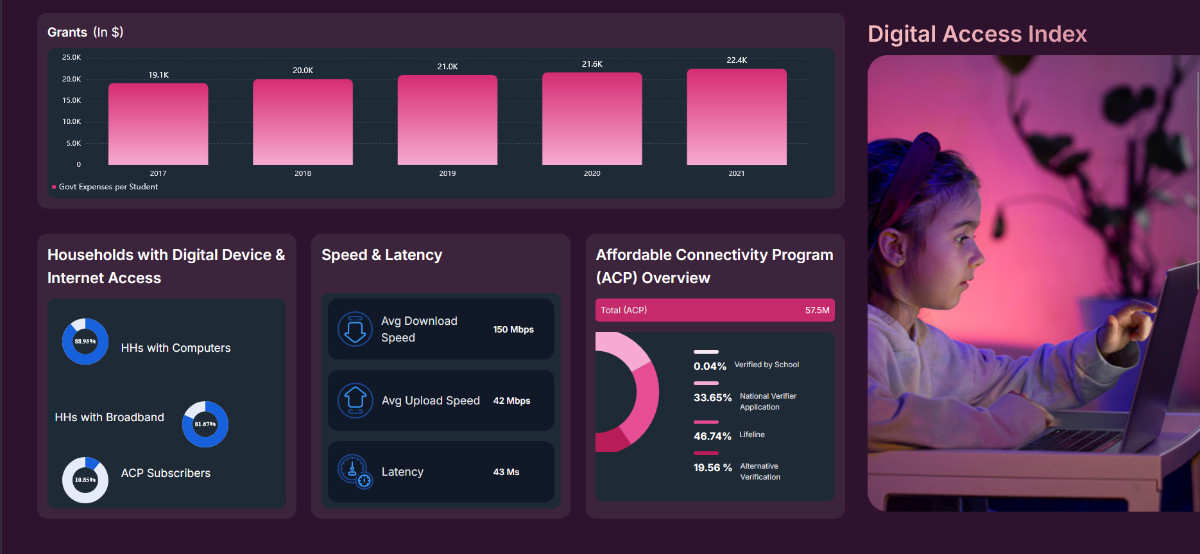Click the 150 Mbps download value
1200x554 pixels.
coord(513,329)
